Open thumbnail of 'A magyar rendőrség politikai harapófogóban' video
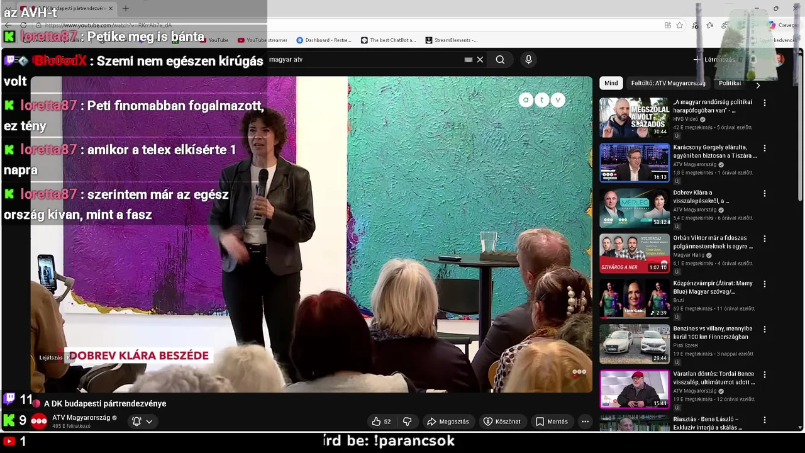Screen dimensions: 805x453 pos(634,117)
